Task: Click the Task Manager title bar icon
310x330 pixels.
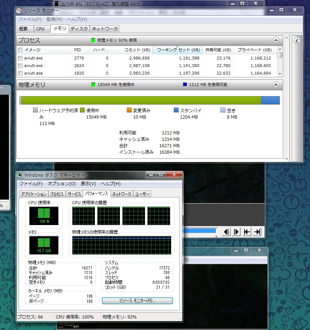Action: point(20,175)
